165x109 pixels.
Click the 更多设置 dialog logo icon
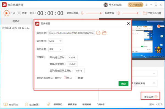[37, 24]
